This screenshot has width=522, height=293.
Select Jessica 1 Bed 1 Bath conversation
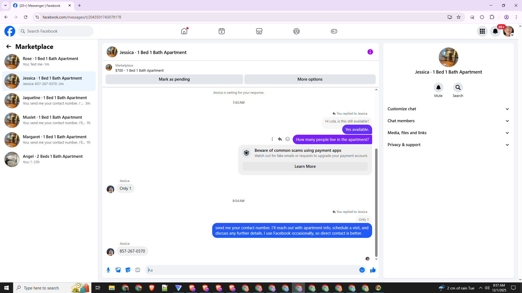(x=49, y=81)
